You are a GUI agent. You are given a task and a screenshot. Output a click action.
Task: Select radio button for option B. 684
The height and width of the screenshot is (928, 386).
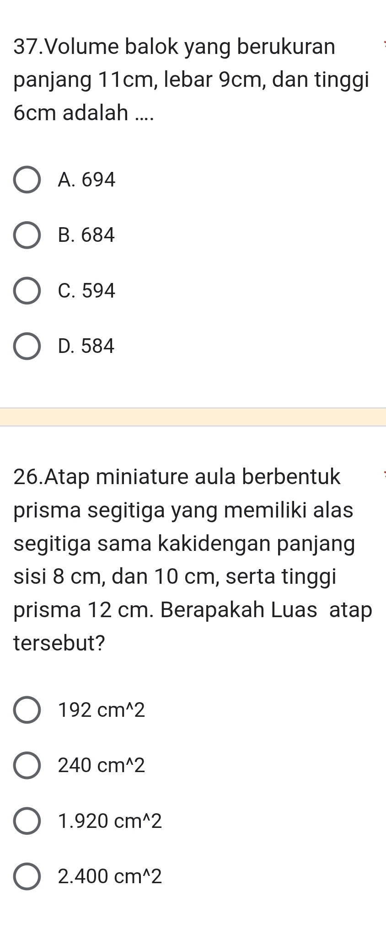(x=27, y=235)
